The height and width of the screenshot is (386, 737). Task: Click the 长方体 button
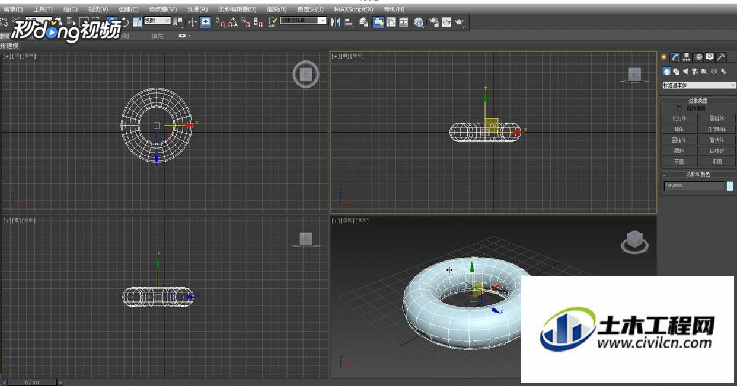(679, 118)
